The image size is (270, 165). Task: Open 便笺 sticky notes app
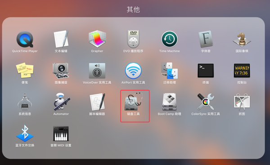click(x=25, y=71)
